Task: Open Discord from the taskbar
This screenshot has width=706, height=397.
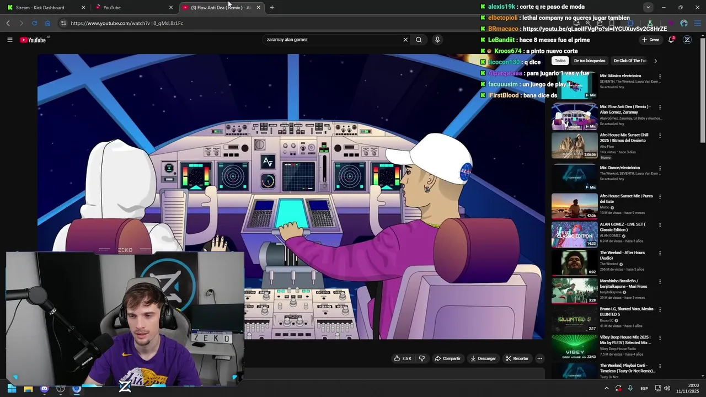Action: point(45,389)
